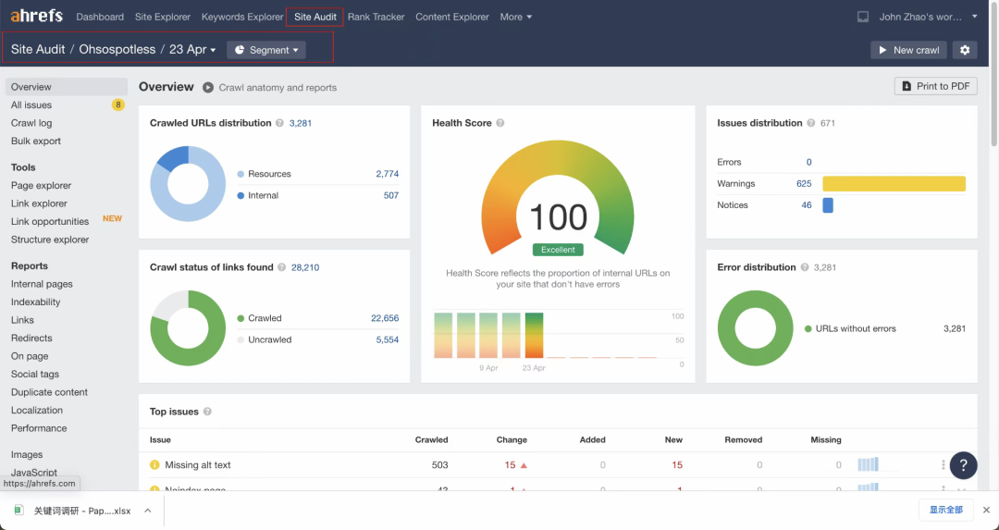This screenshot has width=999, height=530.
Task: Open the Segment dropdown
Action: [266, 50]
